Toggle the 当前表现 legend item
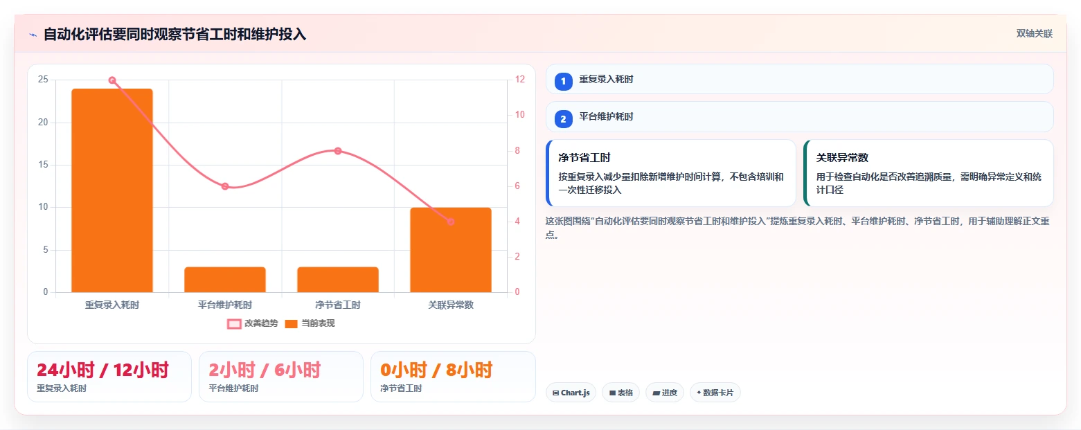Viewport: 1081px width, 430px height. 310,323
